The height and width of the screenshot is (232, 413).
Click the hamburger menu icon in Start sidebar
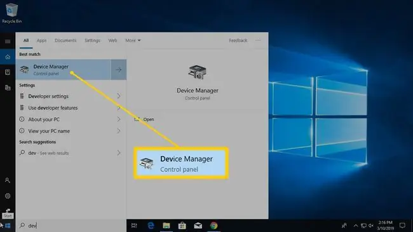[x=8, y=41]
